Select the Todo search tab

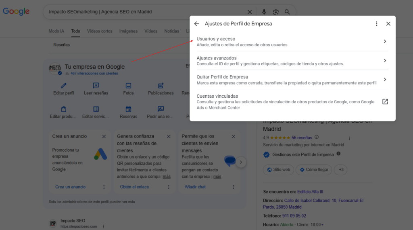[75, 31]
